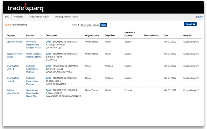Image resolution: width=207 pixels, height=129 pixels.
Task: Click Miami port in Specified Power row
Action: click(108, 42)
